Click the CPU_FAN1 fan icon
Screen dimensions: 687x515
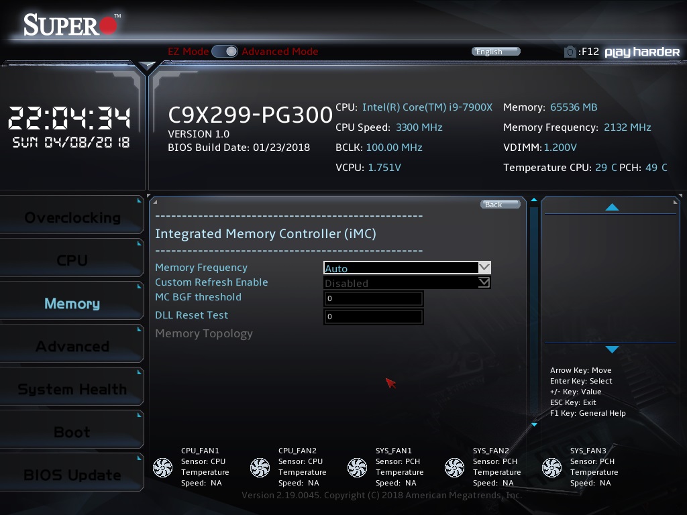click(162, 467)
